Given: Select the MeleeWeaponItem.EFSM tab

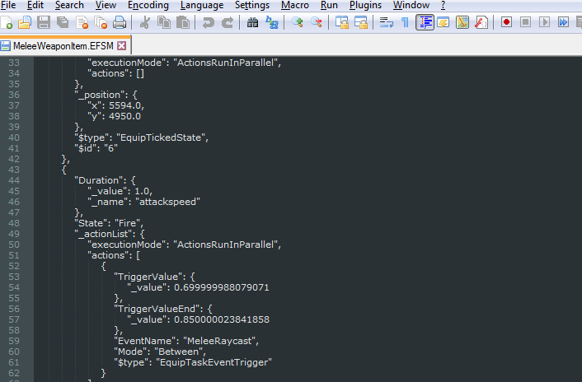Looking at the screenshot, I should (x=63, y=45).
